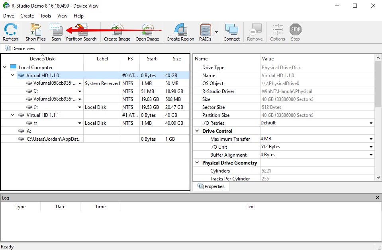The height and width of the screenshot is (250, 382).
Task: Click the Stop toolbar icon
Action: (295, 32)
